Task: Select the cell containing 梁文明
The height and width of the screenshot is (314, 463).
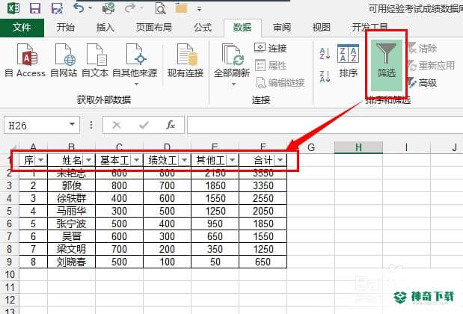Action: click(72, 249)
